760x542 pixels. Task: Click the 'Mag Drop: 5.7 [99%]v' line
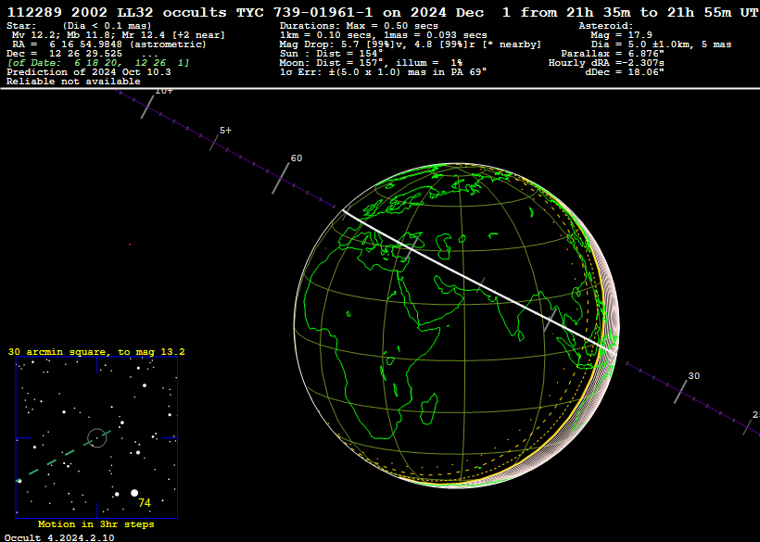click(410, 44)
